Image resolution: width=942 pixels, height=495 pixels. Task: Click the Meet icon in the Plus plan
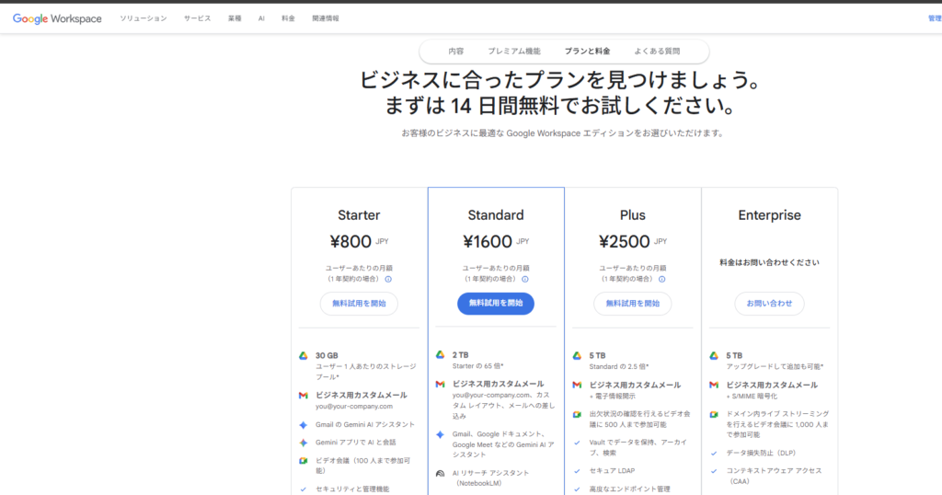(x=577, y=414)
